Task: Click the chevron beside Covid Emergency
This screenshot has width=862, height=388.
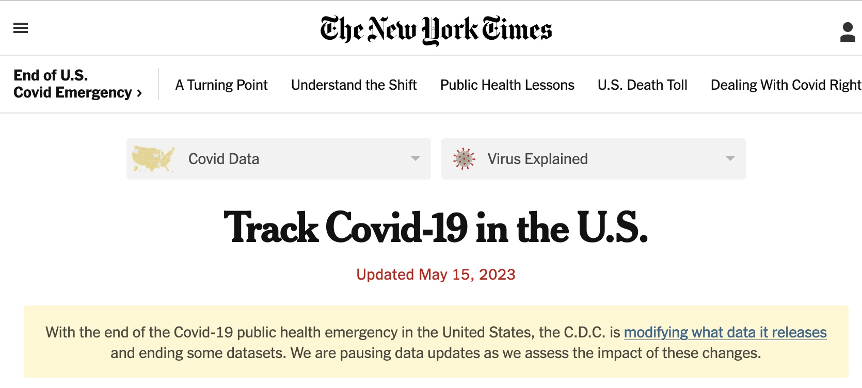Action: coord(139,93)
